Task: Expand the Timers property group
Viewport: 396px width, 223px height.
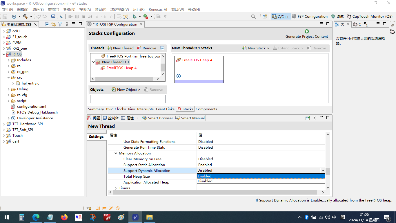Action: coord(116,188)
